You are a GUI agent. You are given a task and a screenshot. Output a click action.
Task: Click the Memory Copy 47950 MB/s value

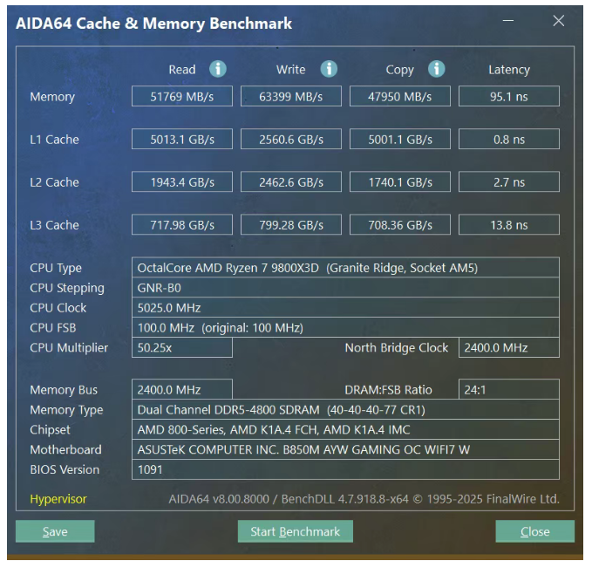[x=400, y=97]
